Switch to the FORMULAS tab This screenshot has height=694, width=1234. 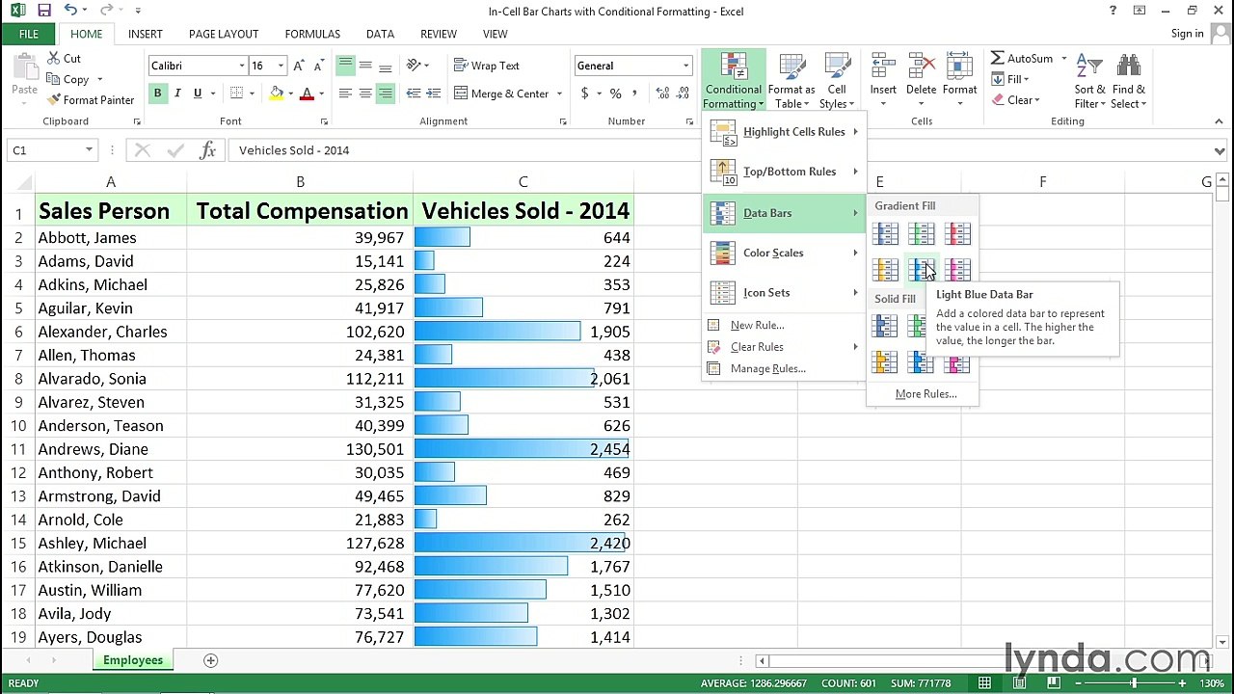[x=312, y=34]
